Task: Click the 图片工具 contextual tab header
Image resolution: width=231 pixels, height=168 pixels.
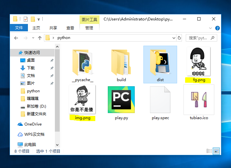Action: 90,19
